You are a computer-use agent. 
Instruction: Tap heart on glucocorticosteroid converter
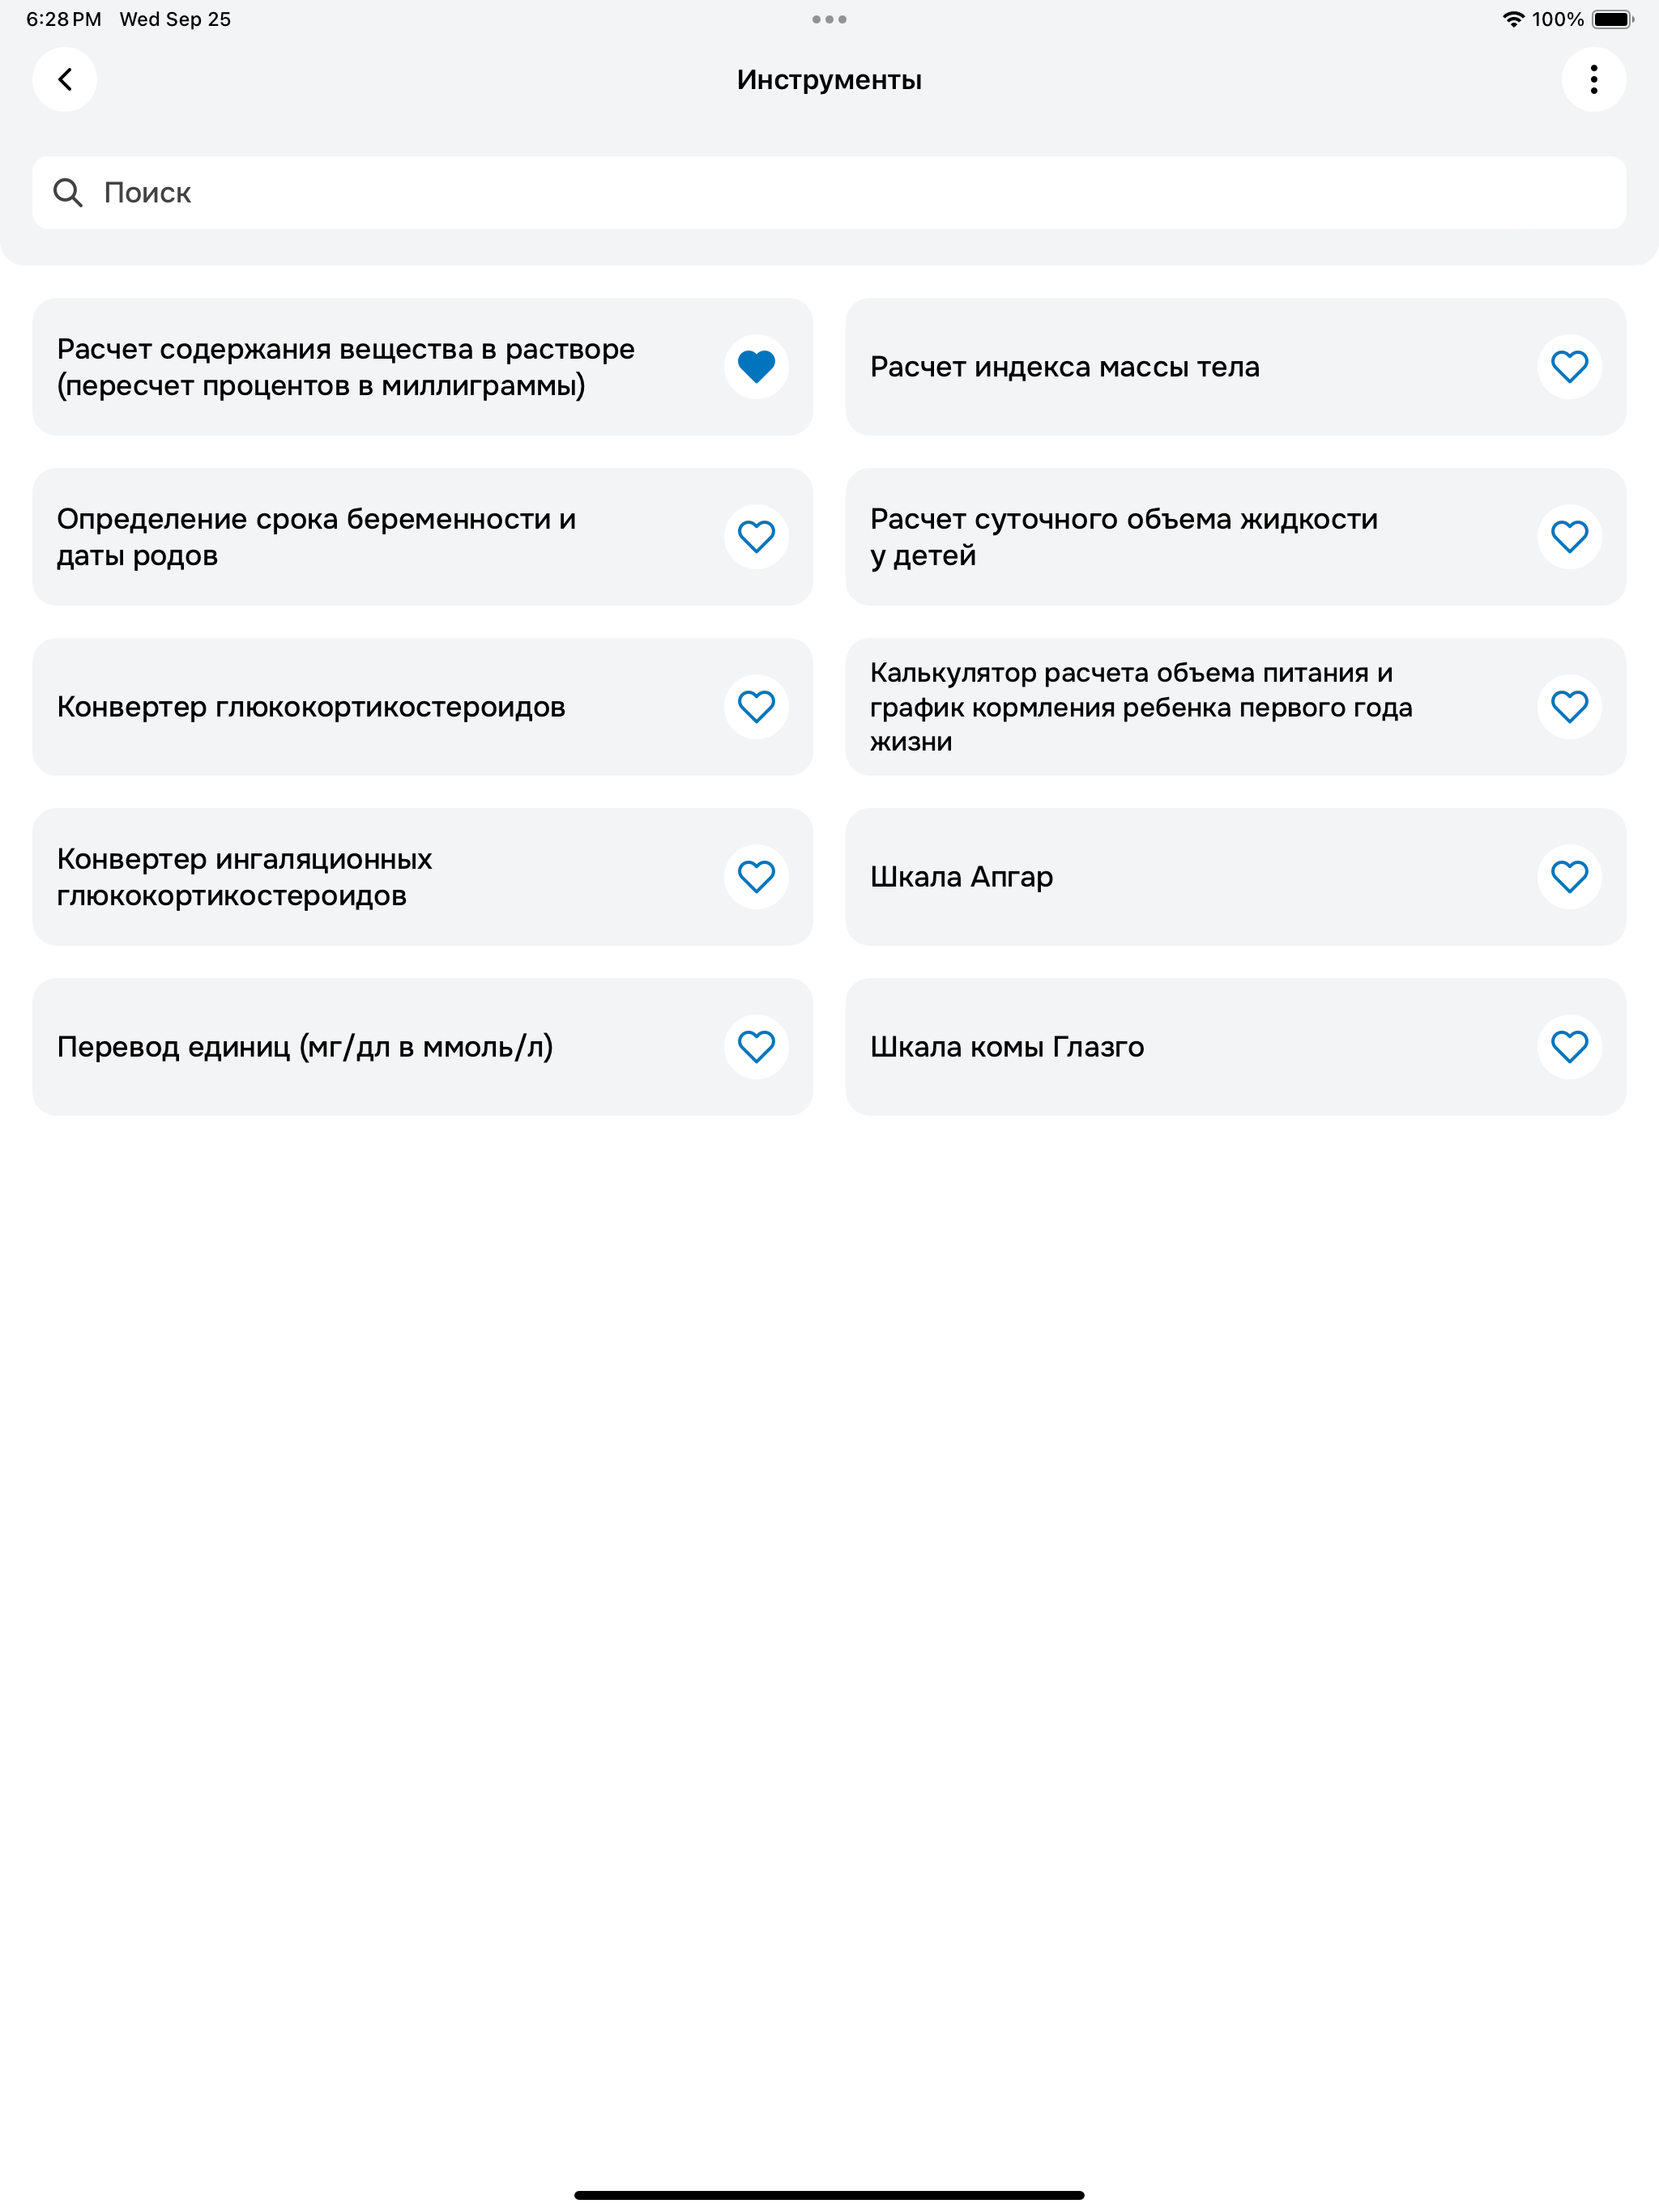click(756, 707)
